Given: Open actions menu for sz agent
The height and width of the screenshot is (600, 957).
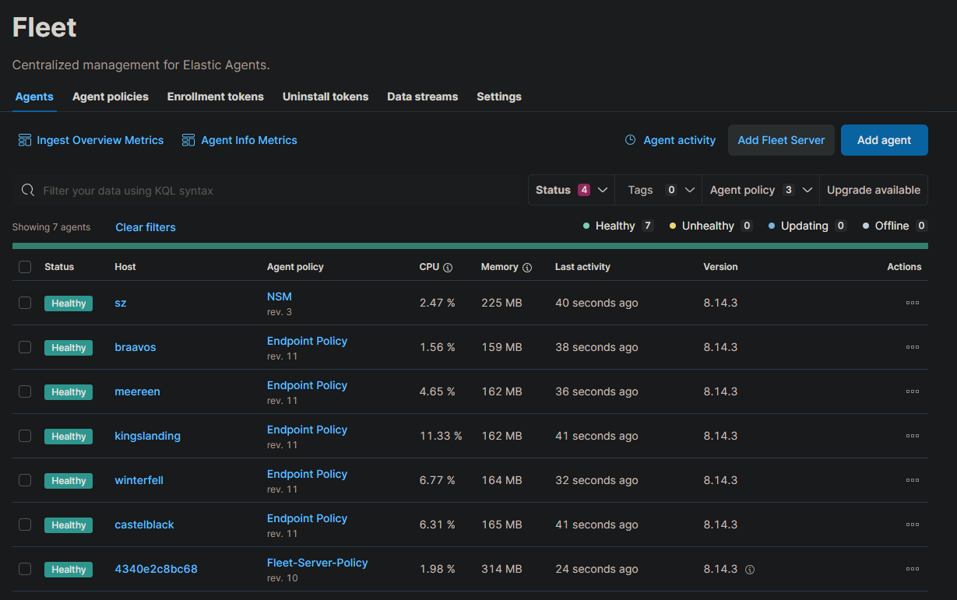Looking at the screenshot, I should [x=913, y=303].
